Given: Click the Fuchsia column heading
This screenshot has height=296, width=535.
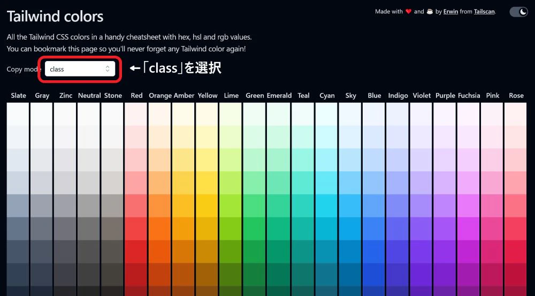Looking at the screenshot, I should [x=469, y=96].
